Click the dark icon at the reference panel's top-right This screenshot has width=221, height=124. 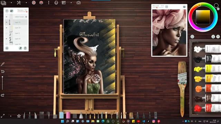(184, 7)
